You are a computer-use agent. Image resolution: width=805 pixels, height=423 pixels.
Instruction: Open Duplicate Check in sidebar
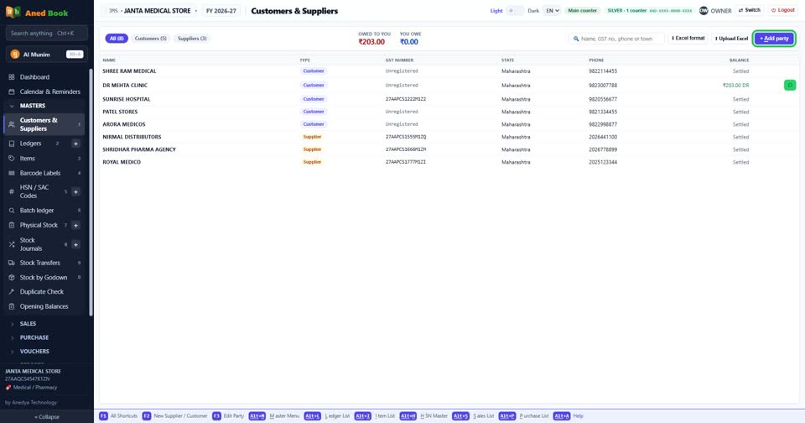pos(42,291)
